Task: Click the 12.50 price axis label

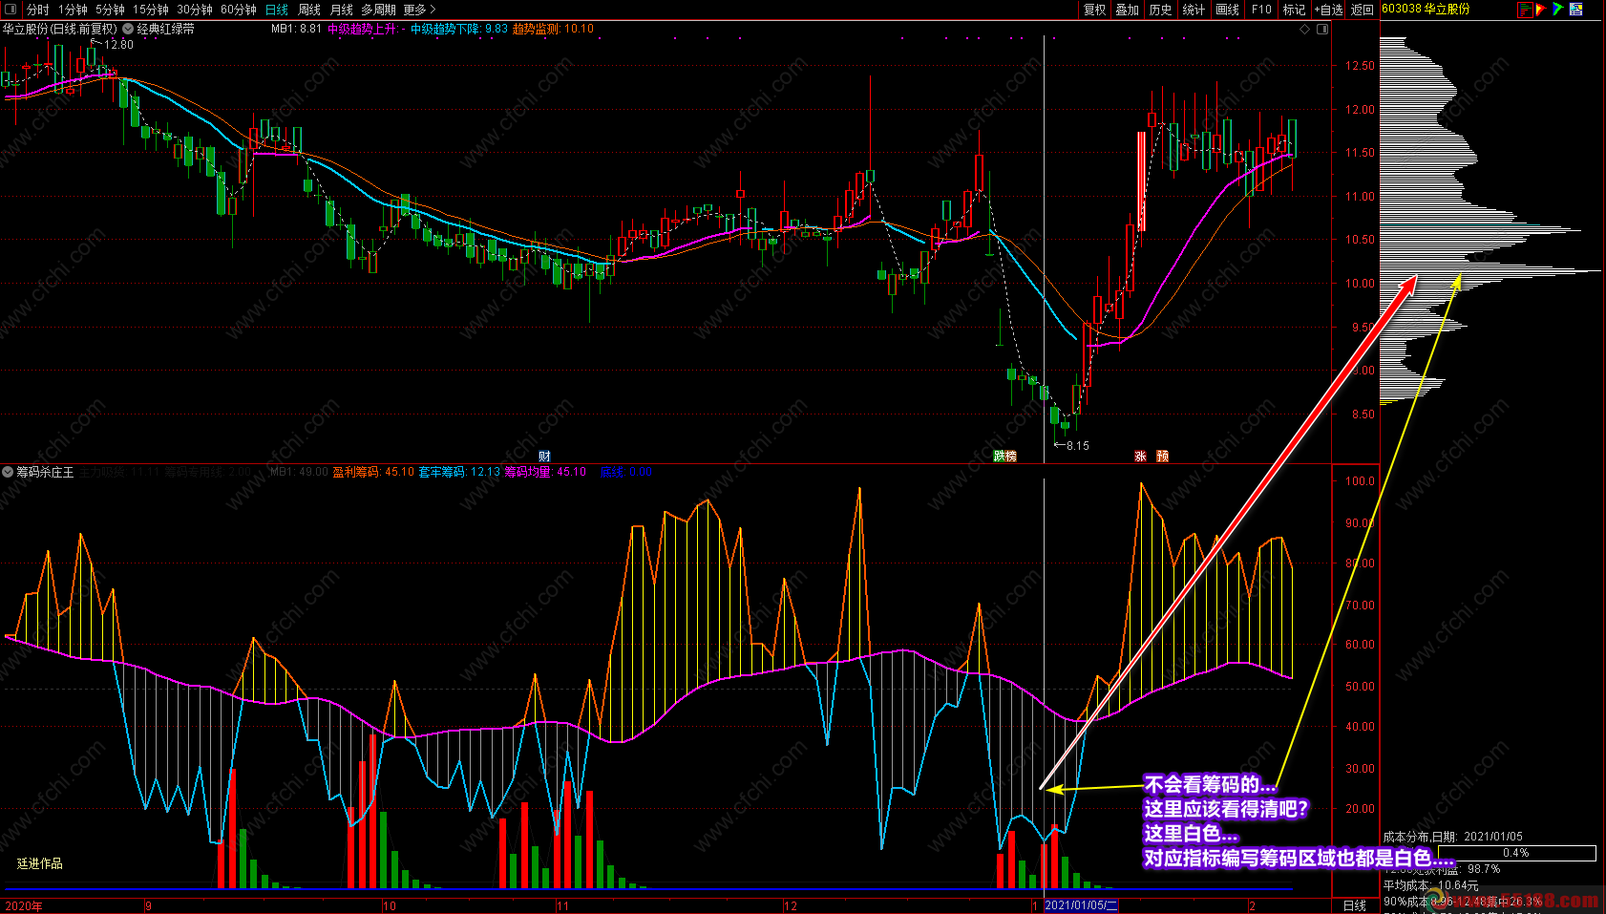Action: pyautogui.click(x=1360, y=65)
